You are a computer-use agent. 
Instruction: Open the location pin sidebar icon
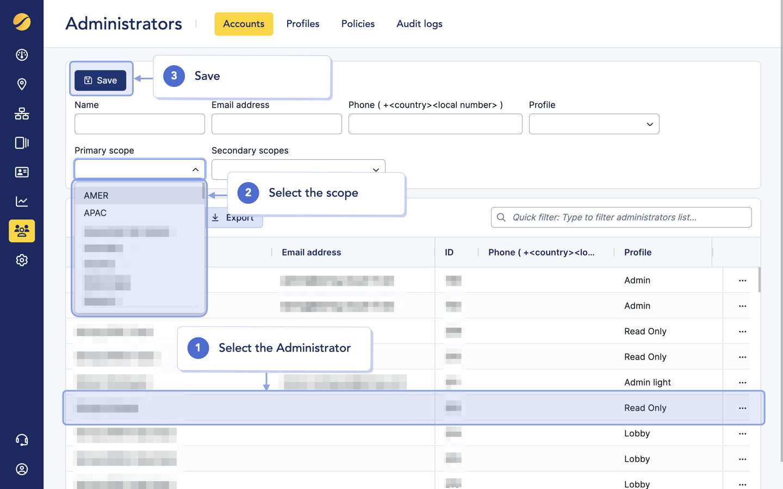coord(22,84)
